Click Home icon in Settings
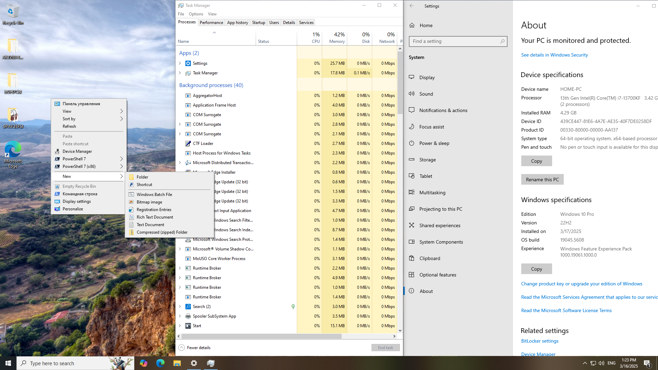This screenshot has height=370, width=658. [412, 25]
